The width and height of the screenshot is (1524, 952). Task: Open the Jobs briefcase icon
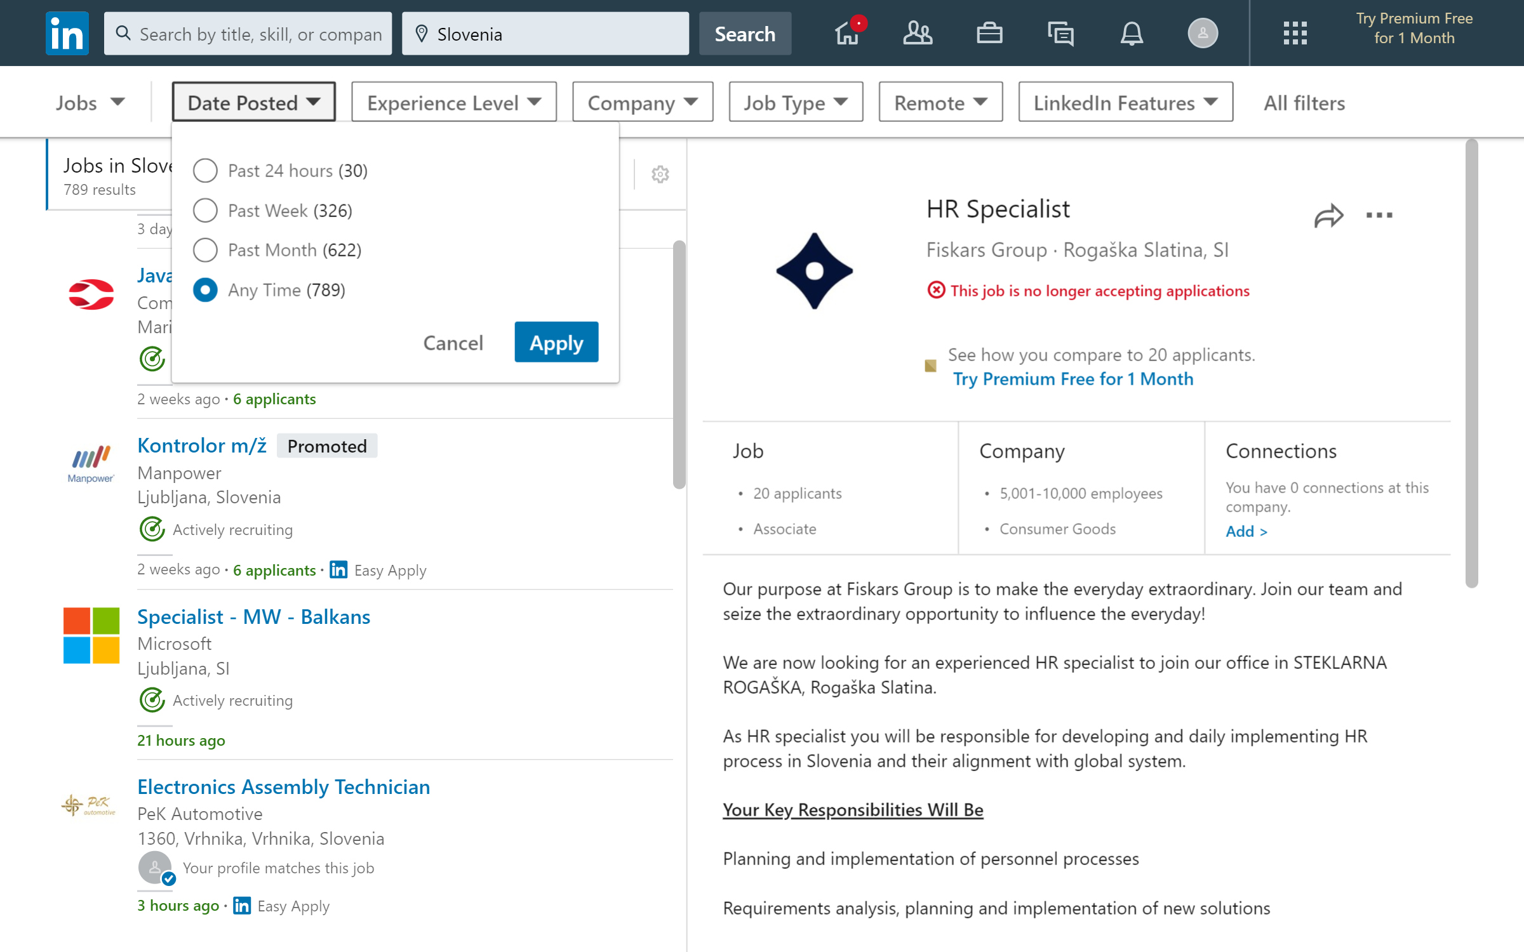(x=989, y=33)
